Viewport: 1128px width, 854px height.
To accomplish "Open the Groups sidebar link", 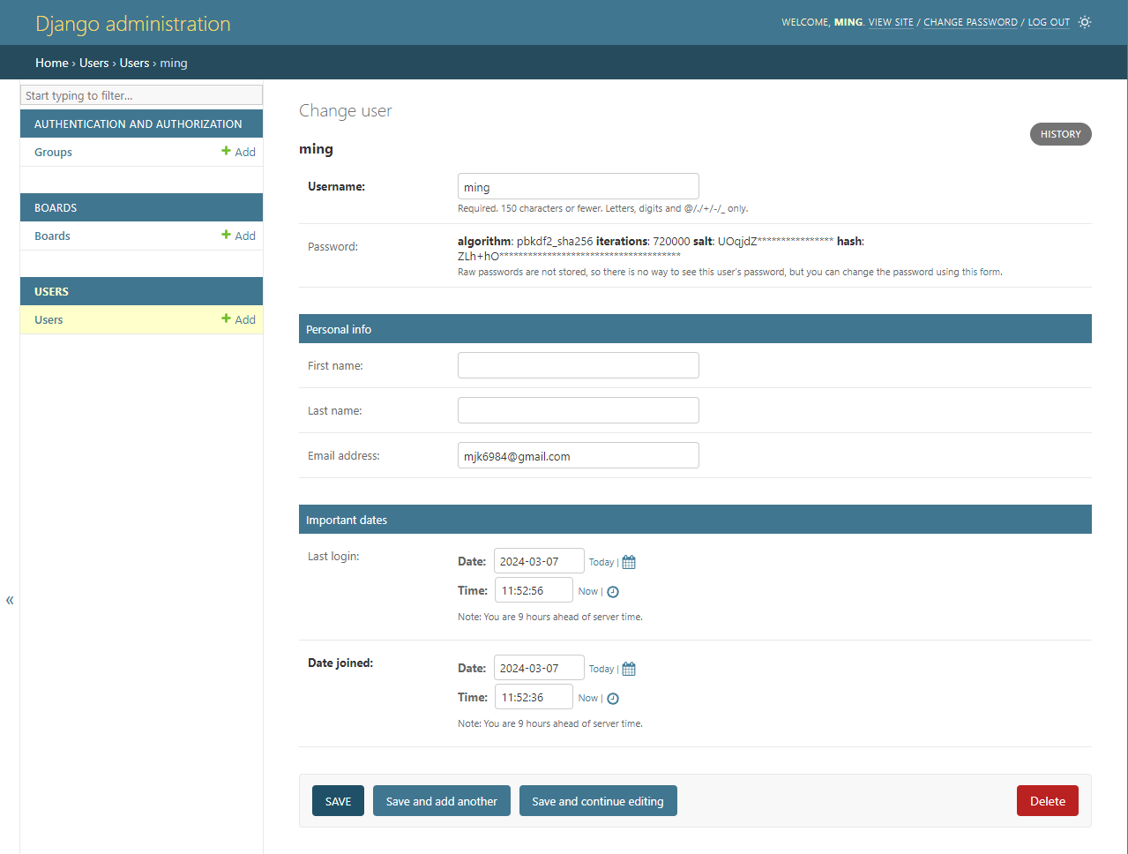I will coord(53,152).
